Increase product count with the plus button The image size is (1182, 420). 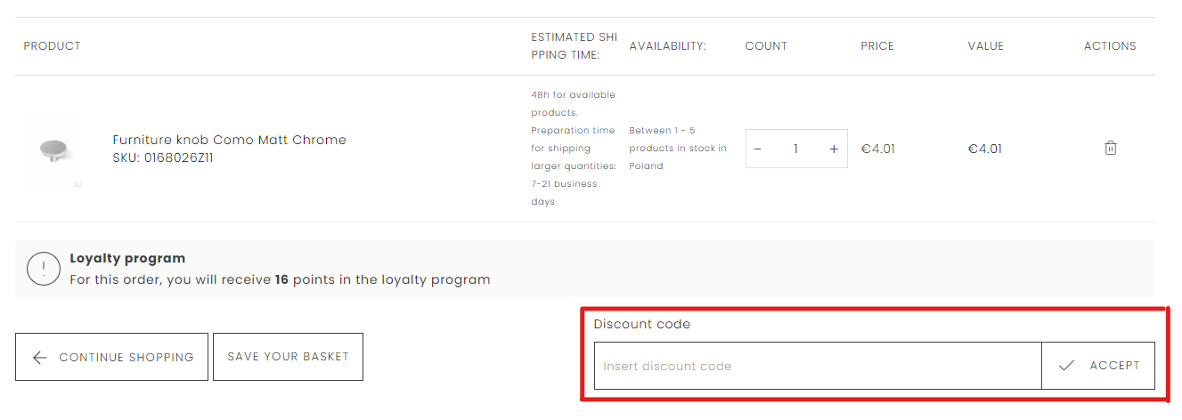coord(834,149)
